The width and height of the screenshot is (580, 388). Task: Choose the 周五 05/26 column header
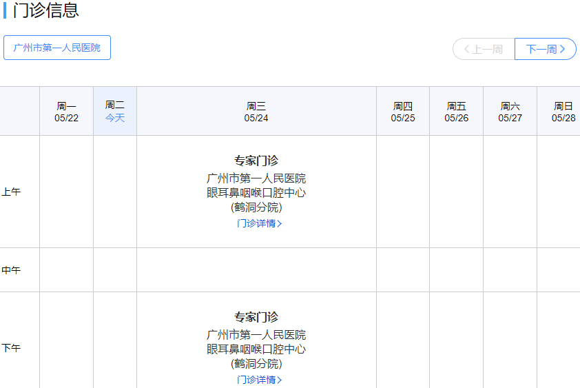(x=456, y=112)
